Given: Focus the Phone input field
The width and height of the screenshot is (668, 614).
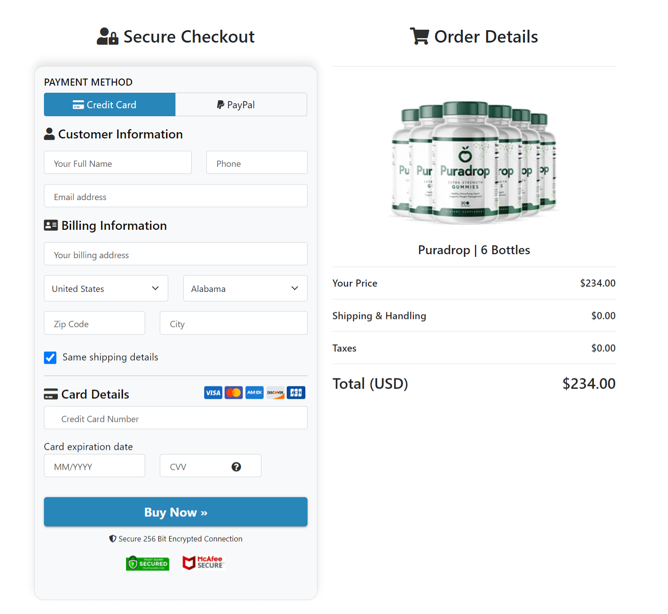Looking at the screenshot, I should point(257,162).
